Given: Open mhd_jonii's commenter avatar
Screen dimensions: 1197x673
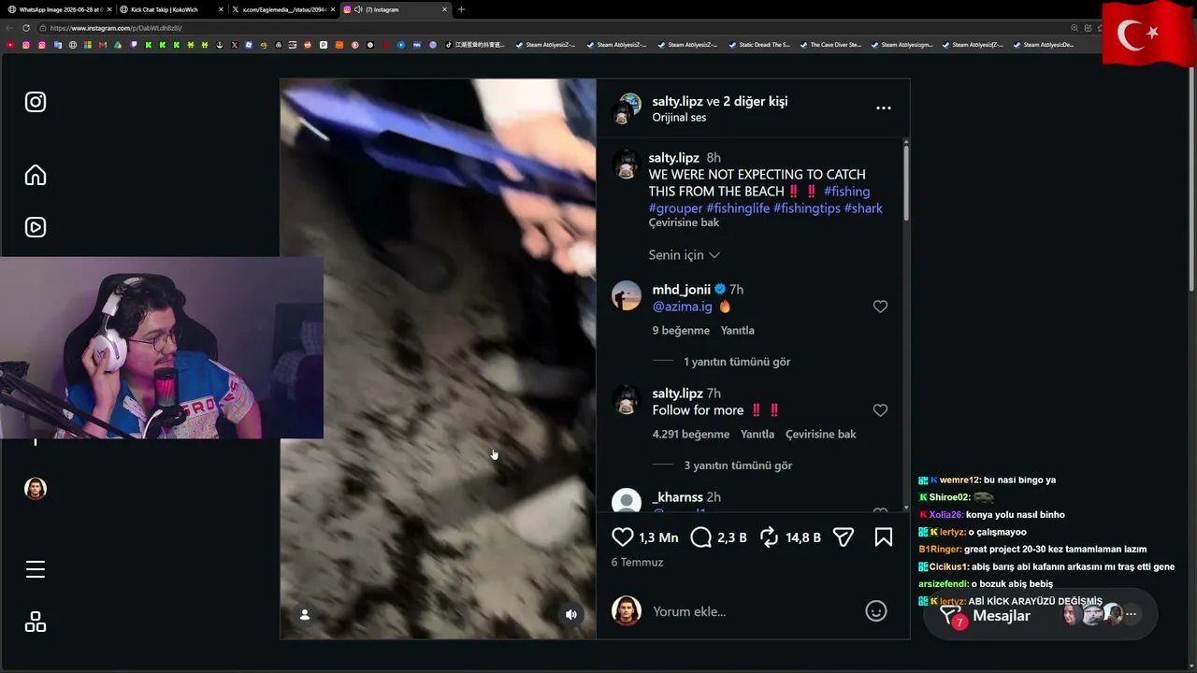Looking at the screenshot, I should (x=626, y=295).
